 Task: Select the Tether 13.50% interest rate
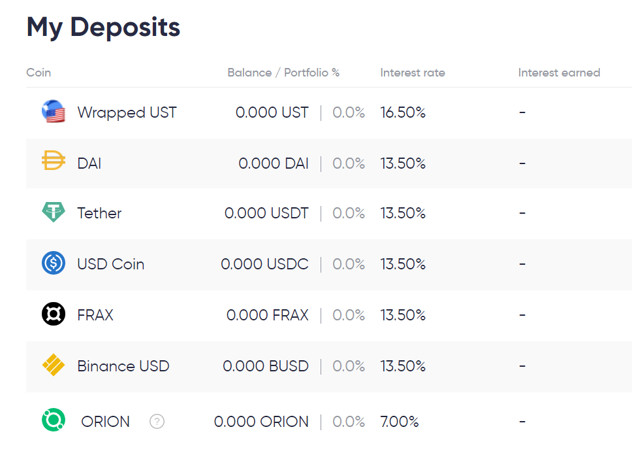(x=403, y=212)
